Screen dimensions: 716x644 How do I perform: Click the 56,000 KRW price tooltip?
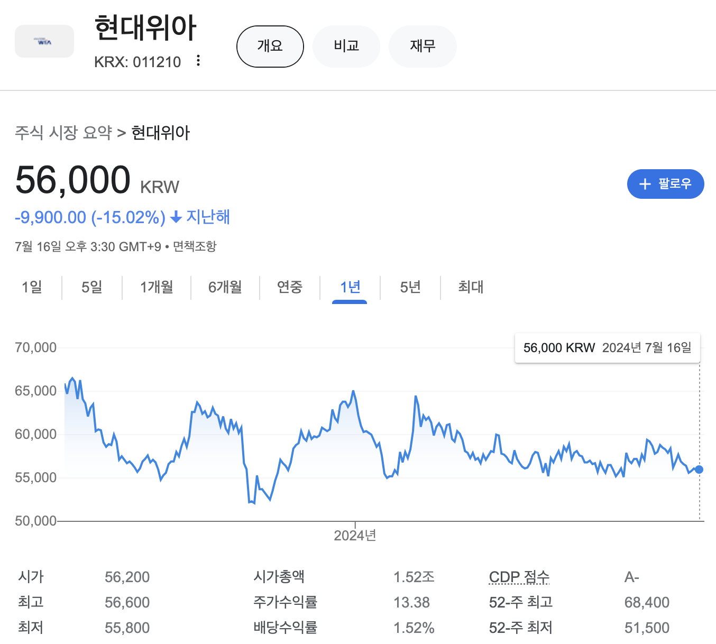coord(608,347)
